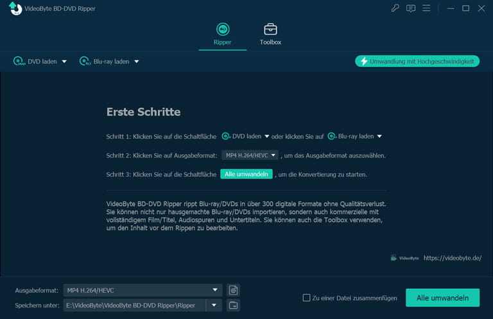Click the Speichern unter path field
Screen dimensions: 493x319
point(135,305)
